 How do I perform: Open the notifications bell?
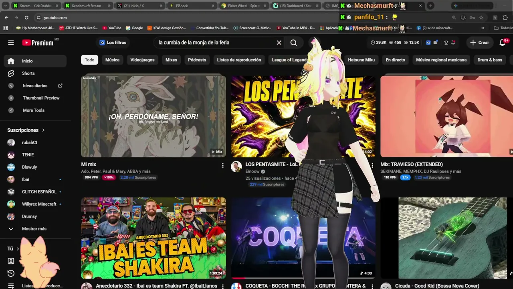pyautogui.click(x=503, y=43)
